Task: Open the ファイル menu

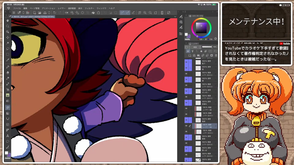Action: (17, 8)
